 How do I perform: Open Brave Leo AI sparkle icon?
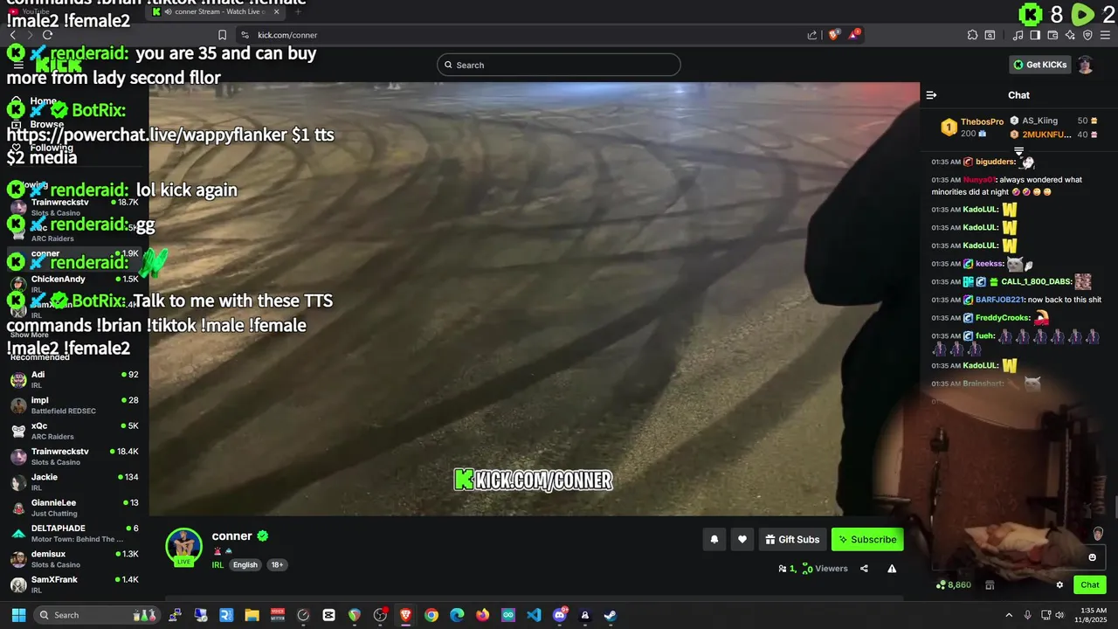pyautogui.click(x=1070, y=35)
